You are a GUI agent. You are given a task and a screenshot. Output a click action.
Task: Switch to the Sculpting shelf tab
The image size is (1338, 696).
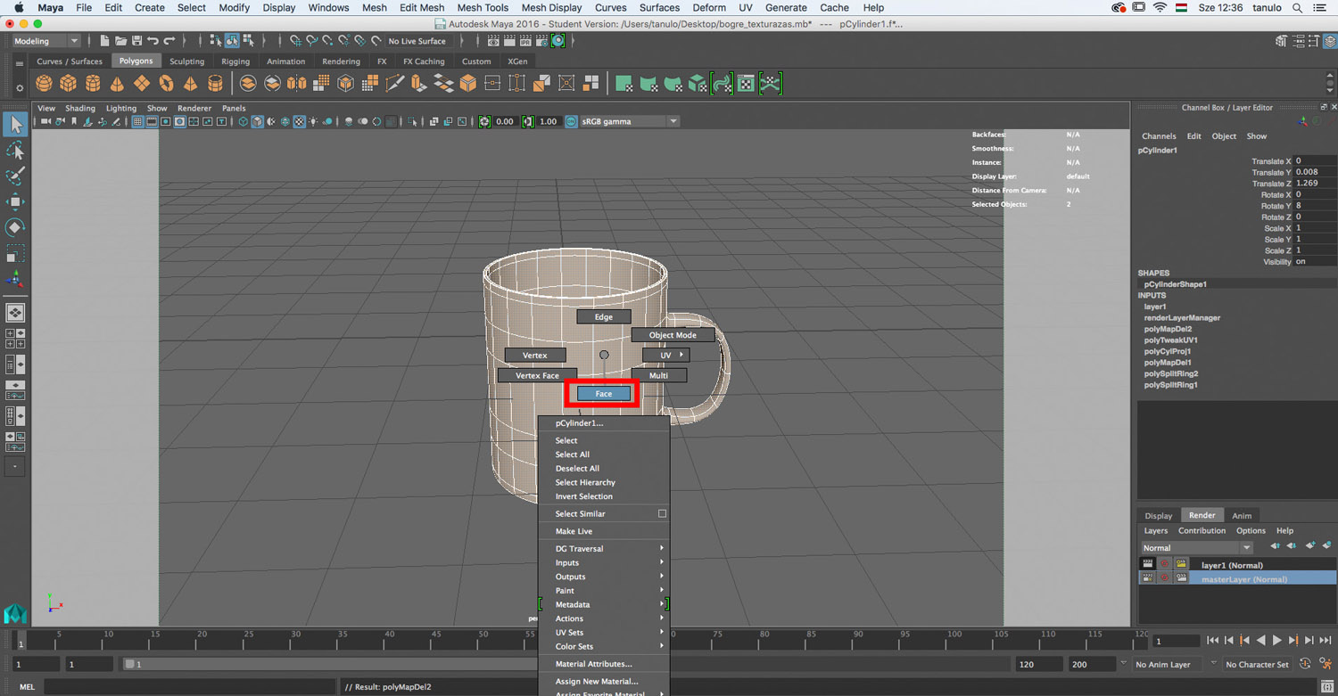pos(186,61)
